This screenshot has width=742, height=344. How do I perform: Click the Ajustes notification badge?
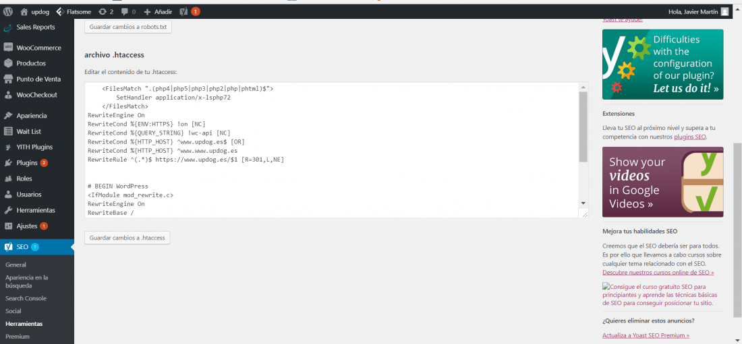[44, 226]
